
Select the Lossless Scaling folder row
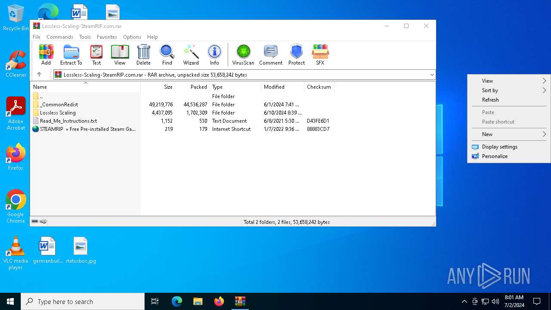(183, 112)
